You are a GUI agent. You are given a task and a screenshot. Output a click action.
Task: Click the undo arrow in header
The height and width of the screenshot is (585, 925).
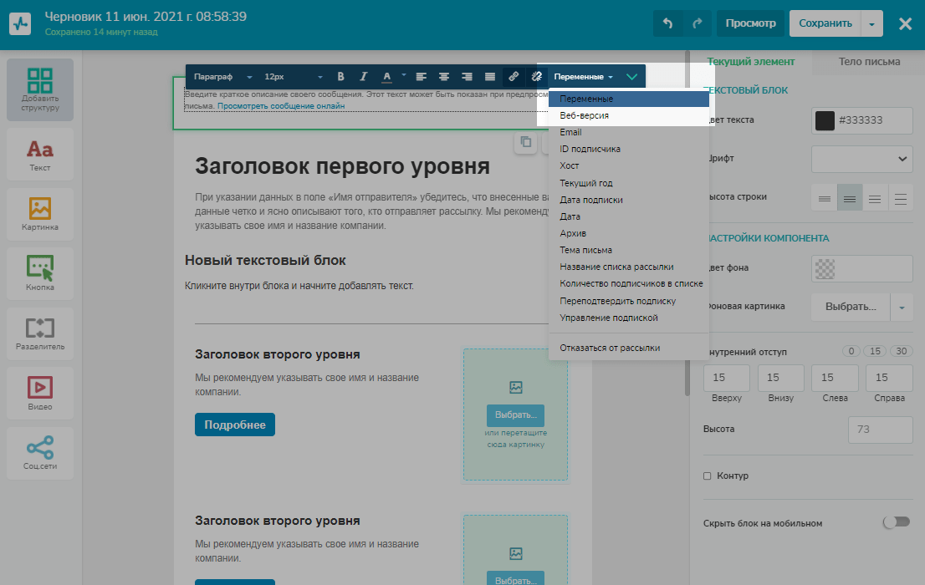(x=667, y=23)
